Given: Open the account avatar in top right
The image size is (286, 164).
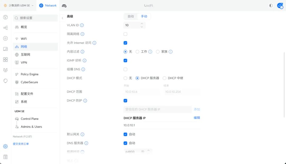Looking at the screenshot, I should (280, 6).
